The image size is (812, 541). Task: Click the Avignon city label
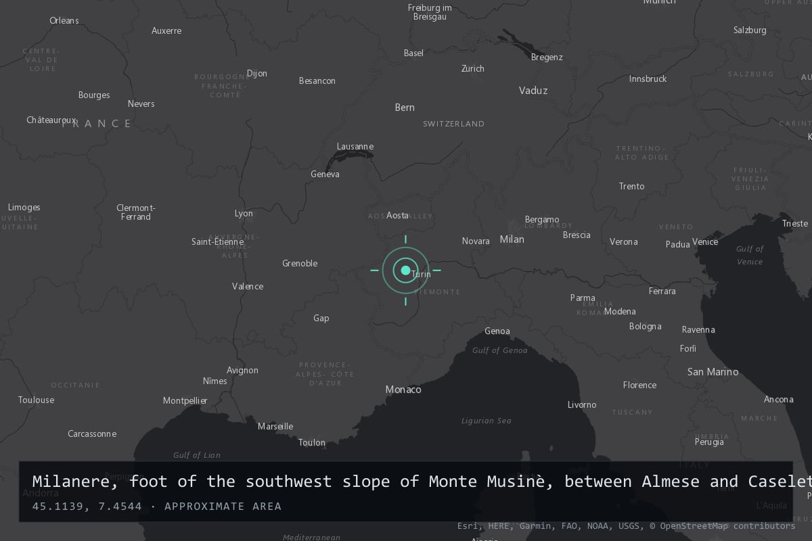242,371
